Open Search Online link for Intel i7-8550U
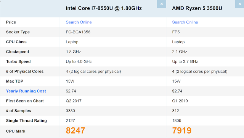The width and height of the screenshot is (244, 138). (x=79, y=22)
